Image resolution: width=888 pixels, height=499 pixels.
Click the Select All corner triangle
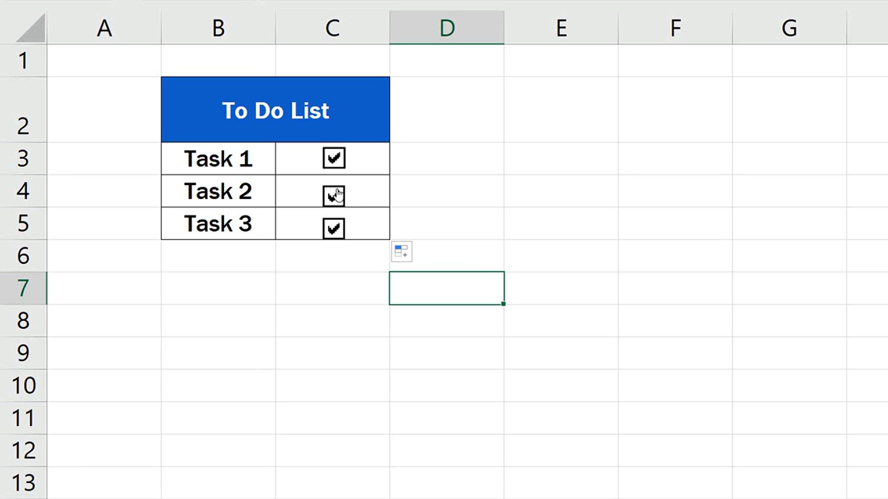coord(31,30)
